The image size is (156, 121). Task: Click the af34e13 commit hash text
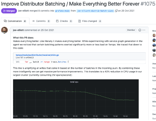click(30, 57)
